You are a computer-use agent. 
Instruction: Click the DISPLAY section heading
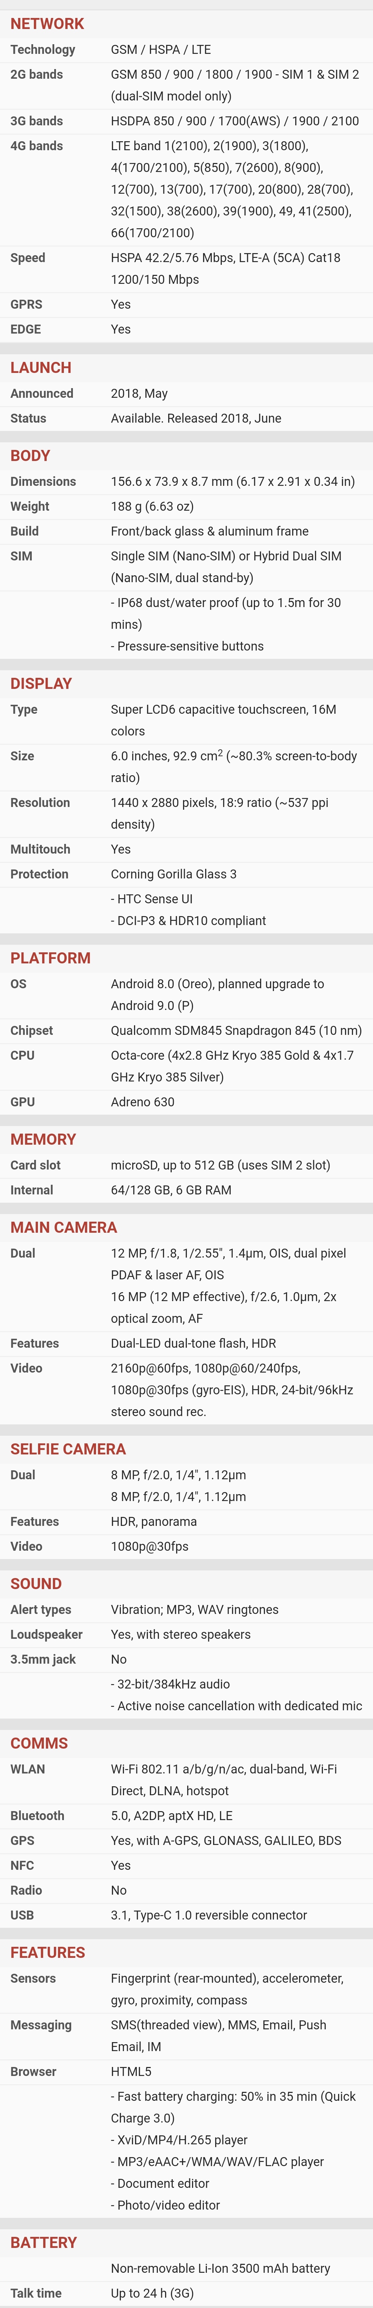pyautogui.click(x=40, y=684)
